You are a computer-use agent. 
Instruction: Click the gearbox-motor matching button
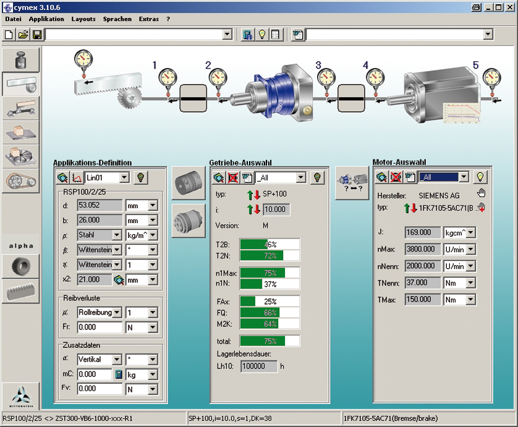[x=352, y=183]
